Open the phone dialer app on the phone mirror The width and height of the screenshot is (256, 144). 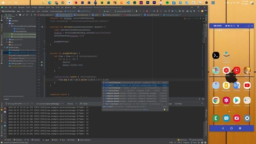pyautogui.click(x=216, y=118)
